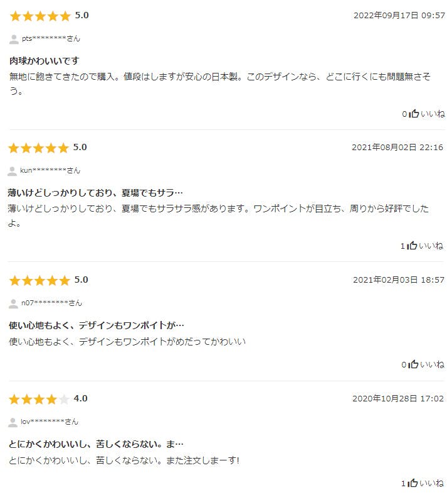Screen dimensions: 447x495
Task: Click the 2022年09月17日 review timestamp
Action: point(399,16)
